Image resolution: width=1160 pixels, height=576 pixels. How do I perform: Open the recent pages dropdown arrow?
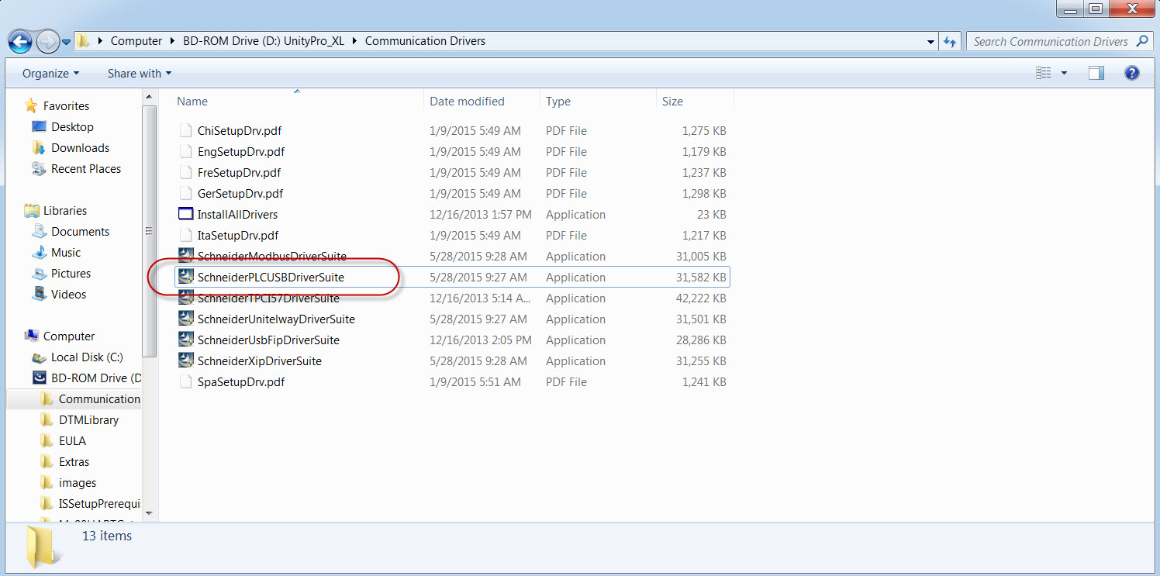[x=66, y=42]
